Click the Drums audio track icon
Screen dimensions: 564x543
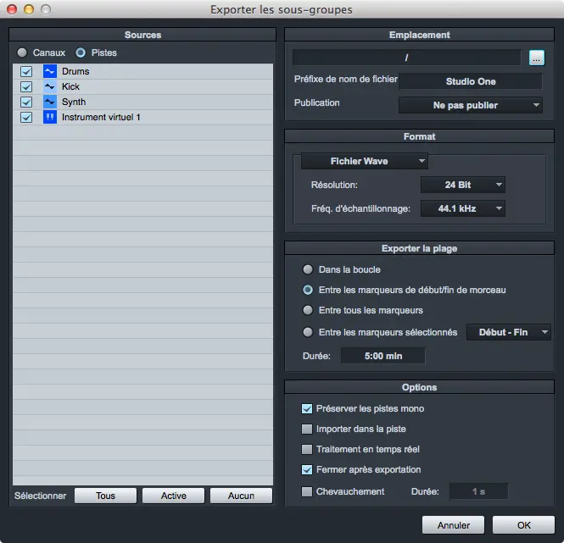point(49,71)
